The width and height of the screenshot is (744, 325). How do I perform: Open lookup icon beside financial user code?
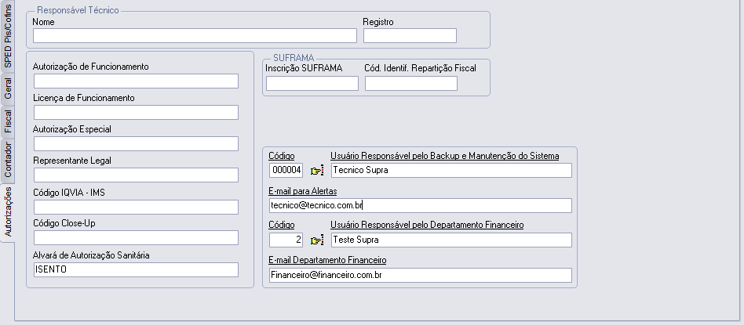[317, 240]
